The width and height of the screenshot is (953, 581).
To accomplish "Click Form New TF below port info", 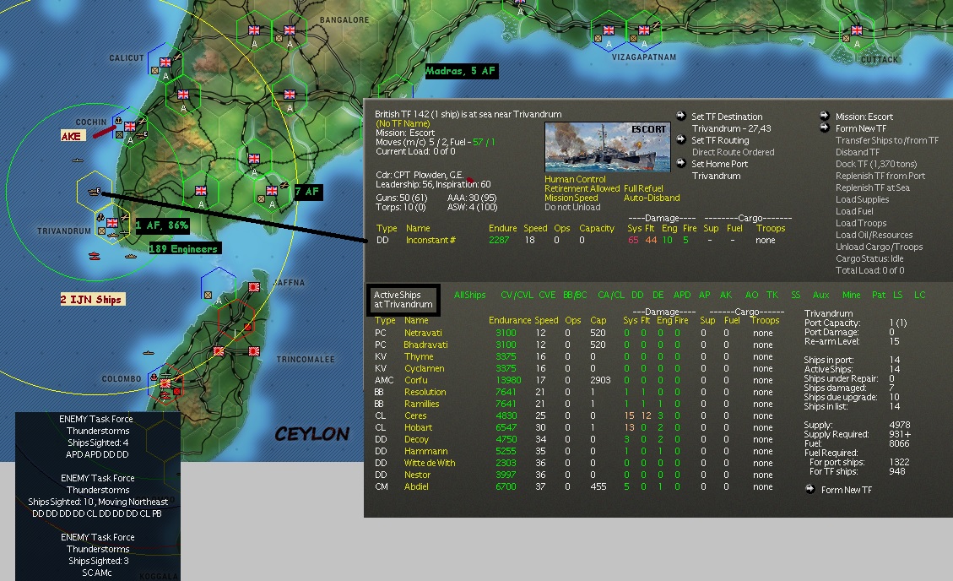I will pos(847,490).
